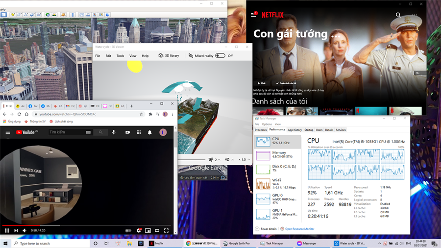
Task: Click Netflix Danh sách của tôi button
Action: 286,83
